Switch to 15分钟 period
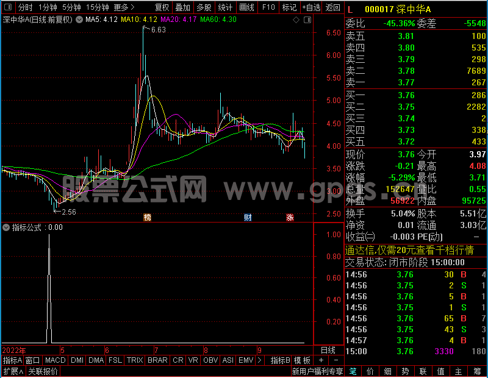Image resolution: width=488 pixels, height=378 pixels. pos(98,7)
